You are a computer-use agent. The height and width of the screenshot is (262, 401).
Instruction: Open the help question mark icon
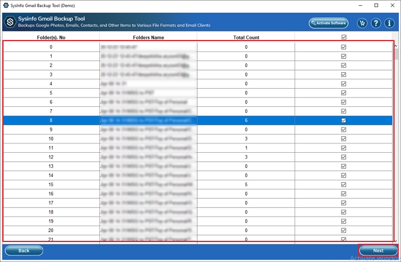pyautogui.click(x=376, y=23)
